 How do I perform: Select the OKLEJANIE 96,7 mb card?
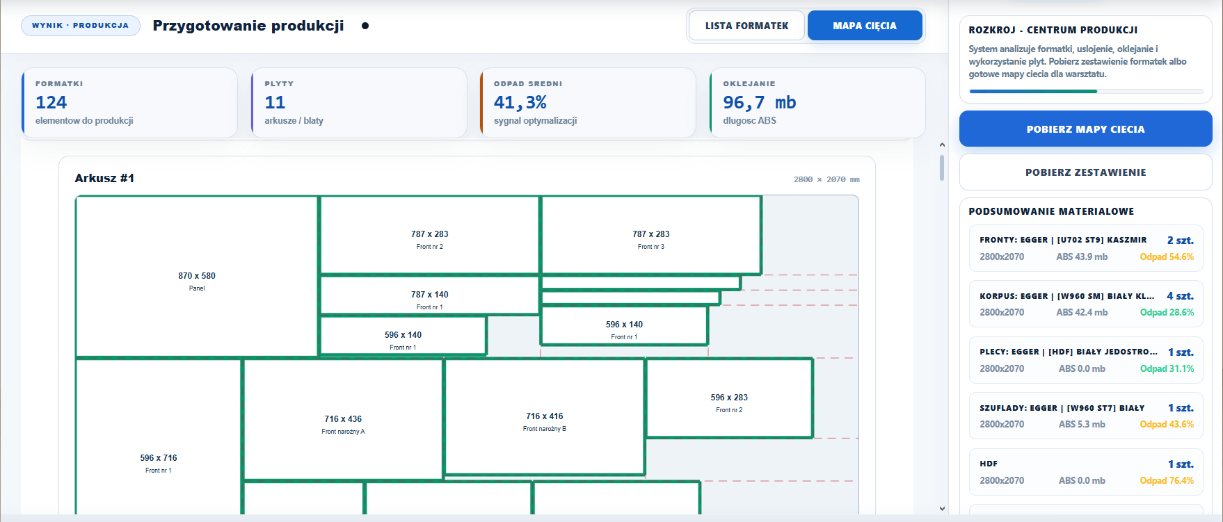click(817, 103)
